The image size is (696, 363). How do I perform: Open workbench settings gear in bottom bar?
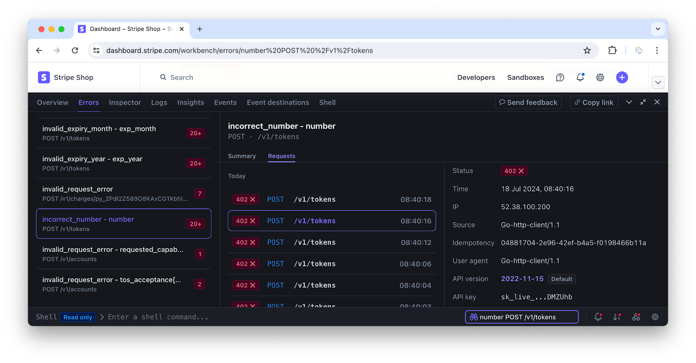coord(655,317)
